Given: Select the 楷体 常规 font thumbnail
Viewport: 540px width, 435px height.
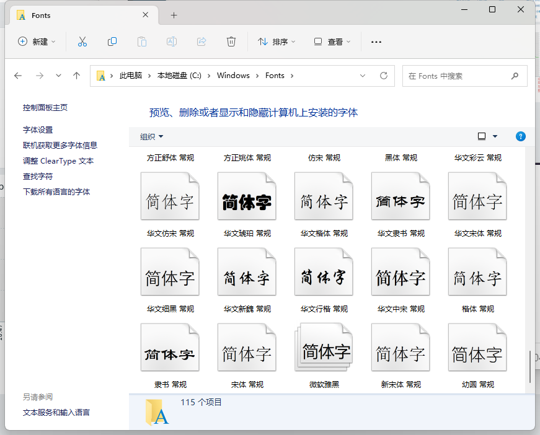Looking at the screenshot, I should [x=477, y=272].
